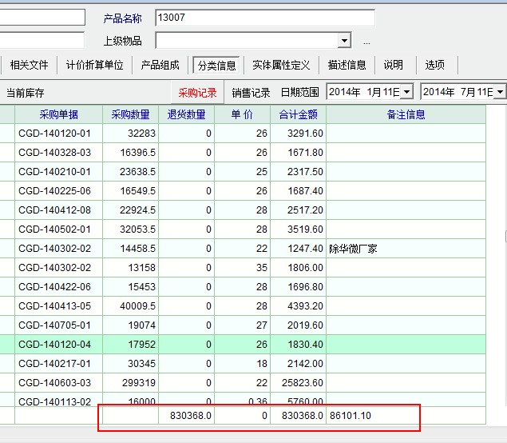Sort by 采购单据 column header
The width and height of the screenshot is (507, 443).
tap(58, 114)
